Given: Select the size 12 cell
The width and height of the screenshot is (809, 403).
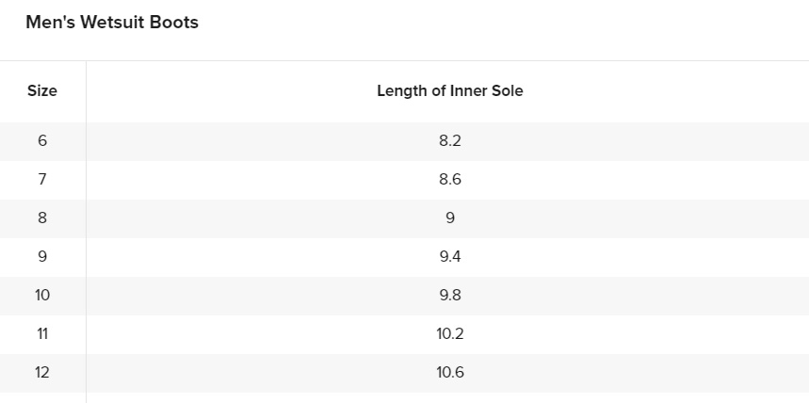Looking at the screenshot, I should [42, 373].
